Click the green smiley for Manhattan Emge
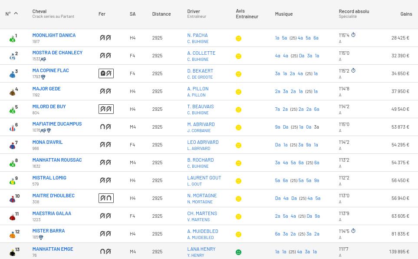This screenshot has width=418, height=259. point(238,252)
